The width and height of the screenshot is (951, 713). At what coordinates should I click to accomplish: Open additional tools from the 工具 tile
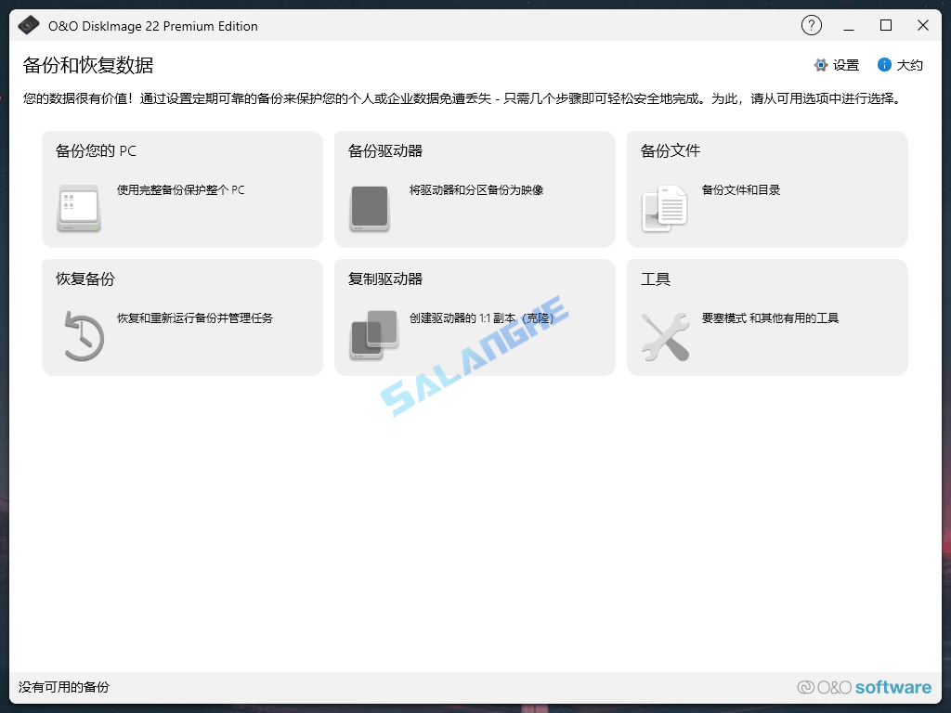tap(767, 317)
